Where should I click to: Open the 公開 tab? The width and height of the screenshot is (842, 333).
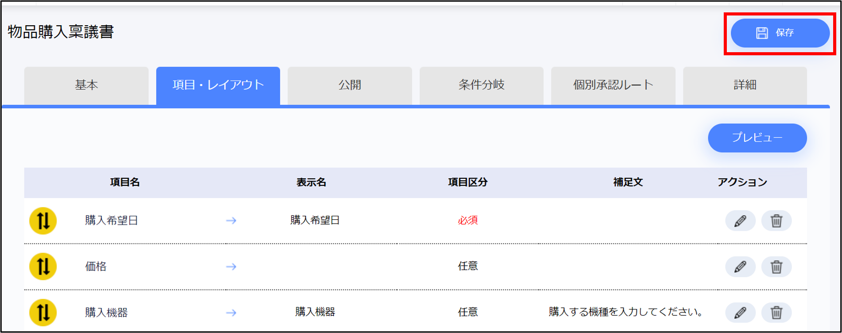point(349,85)
